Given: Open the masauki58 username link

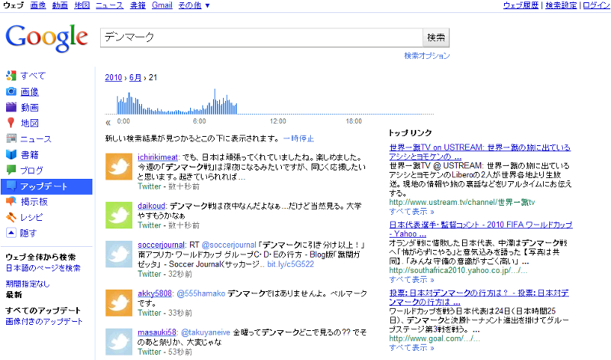Looking at the screenshot, I should (x=157, y=332).
